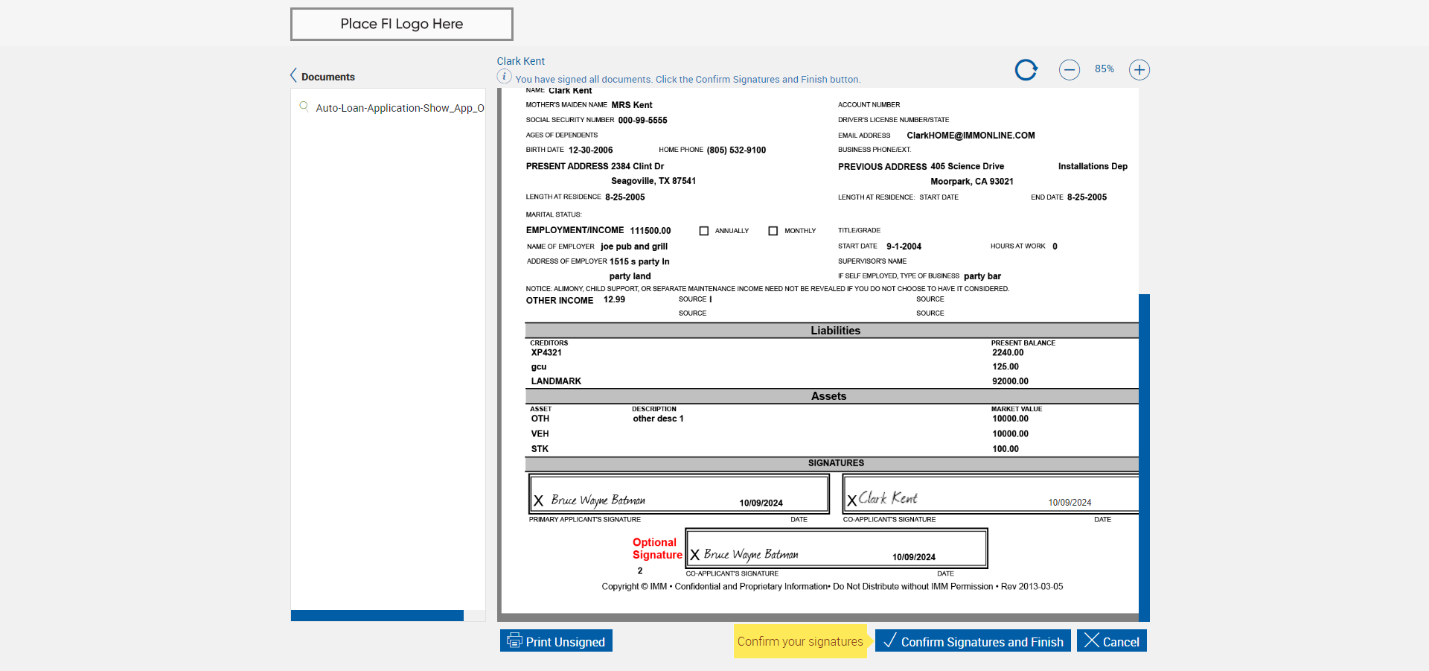The height and width of the screenshot is (671, 1429).
Task: Click the STK asset row
Action: pyautogui.click(x=540, y=449)
